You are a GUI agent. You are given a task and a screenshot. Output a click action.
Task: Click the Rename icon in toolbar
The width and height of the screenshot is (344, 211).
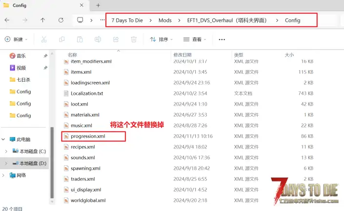tap(98, 39)
